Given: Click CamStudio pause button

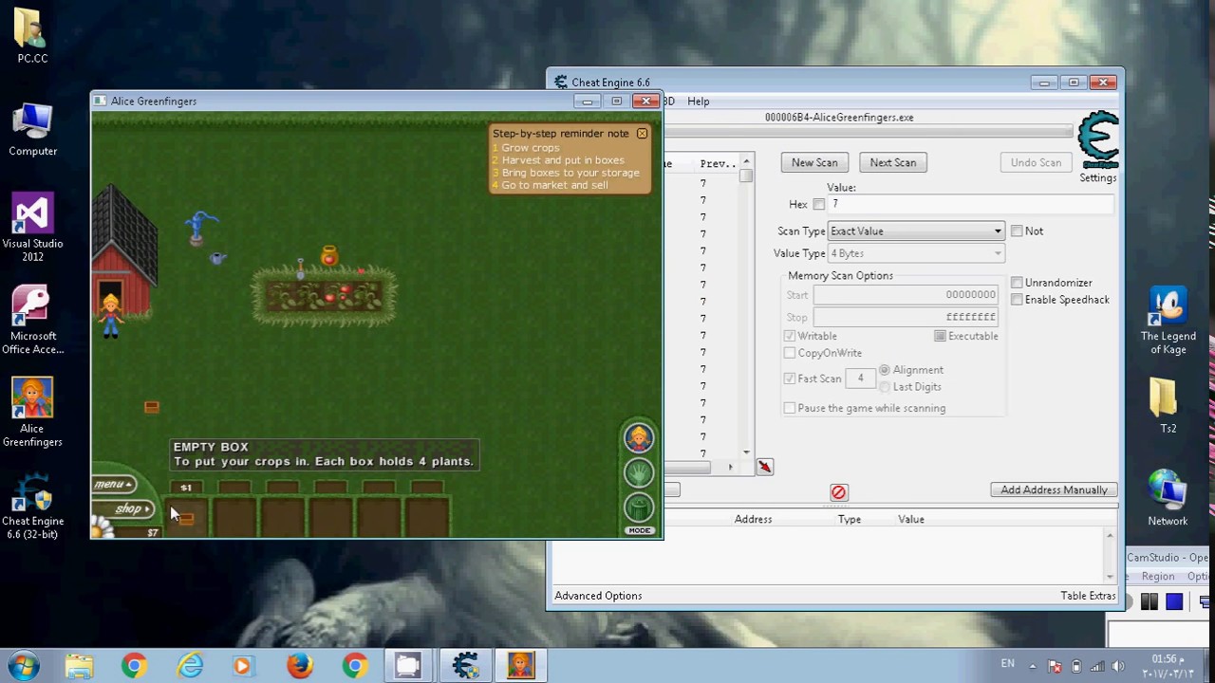Looking at the screenshot, I should 1149,601.
